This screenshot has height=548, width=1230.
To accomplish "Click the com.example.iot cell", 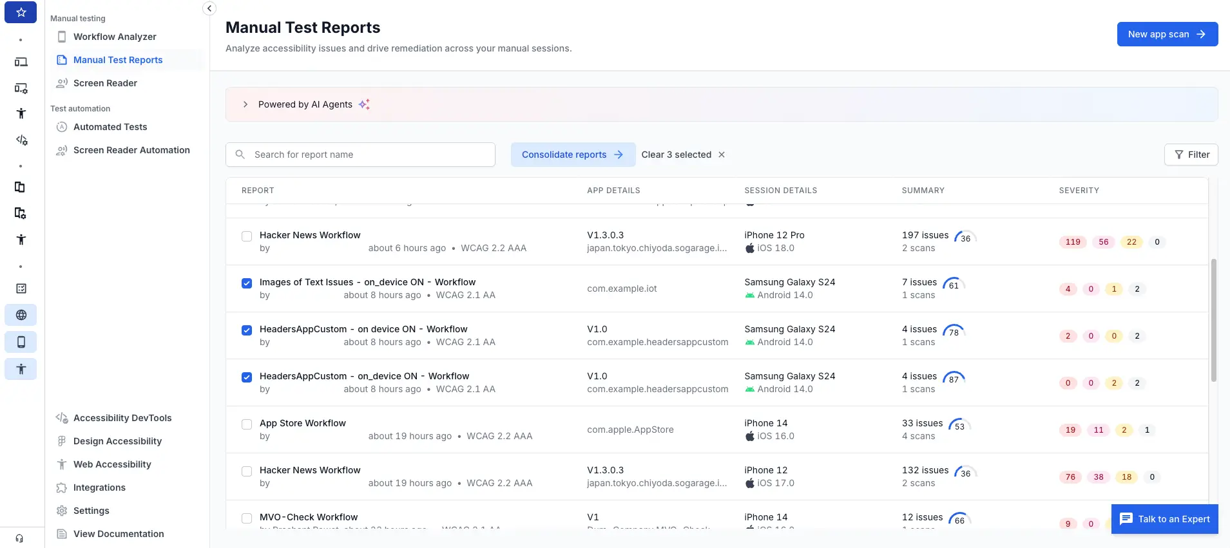I will pyautogui.click(x=622, y=288).
